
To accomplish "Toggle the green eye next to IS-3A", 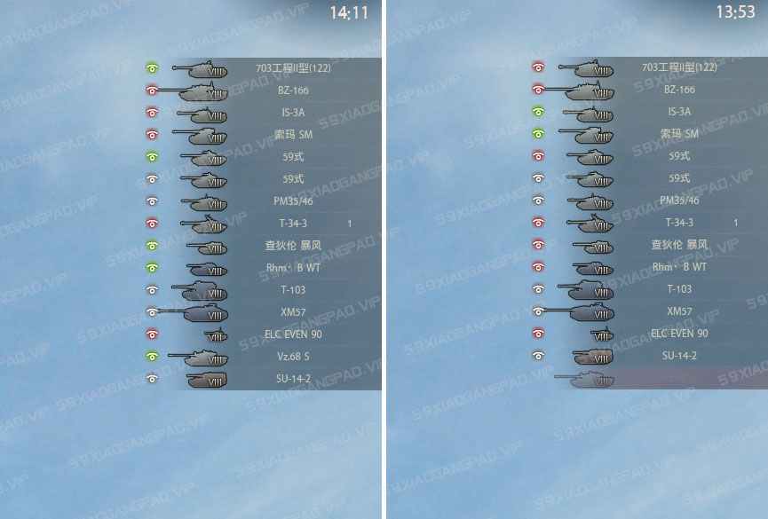I will tap(538, 112).
